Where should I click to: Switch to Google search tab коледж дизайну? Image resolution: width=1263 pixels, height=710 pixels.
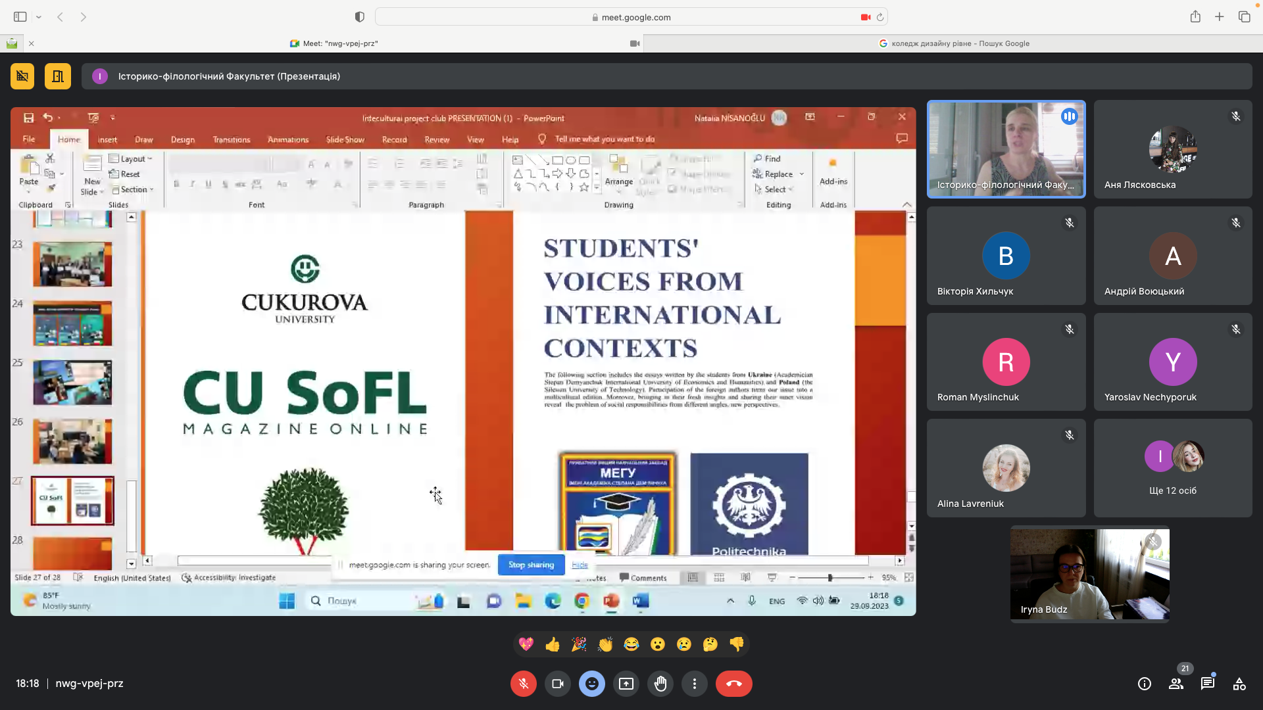tap(953, 43)
